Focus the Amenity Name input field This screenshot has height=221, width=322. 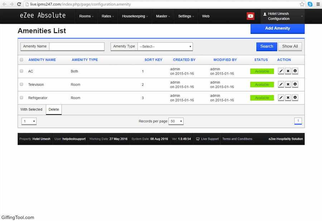(x=77, y=46)
